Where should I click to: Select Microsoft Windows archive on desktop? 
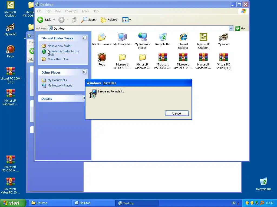pyautogui.click(x=10, y=97)
